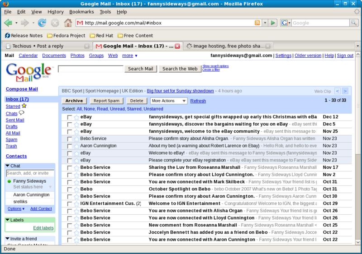Select Unread messages link

(x=118, y=109)
